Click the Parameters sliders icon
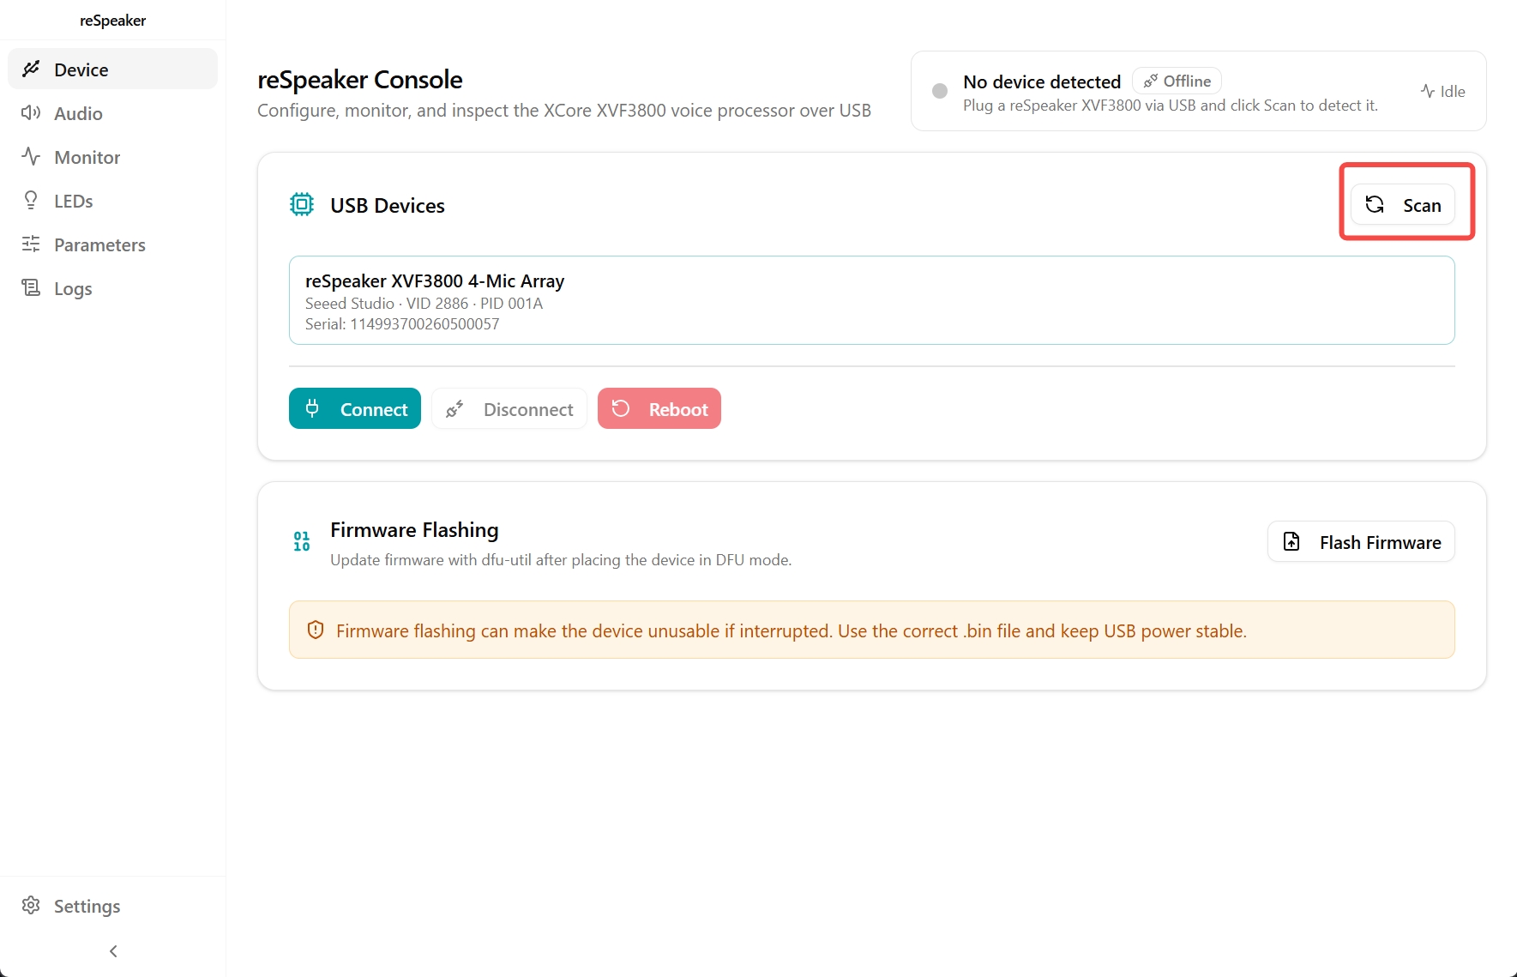 pos(31,244)
